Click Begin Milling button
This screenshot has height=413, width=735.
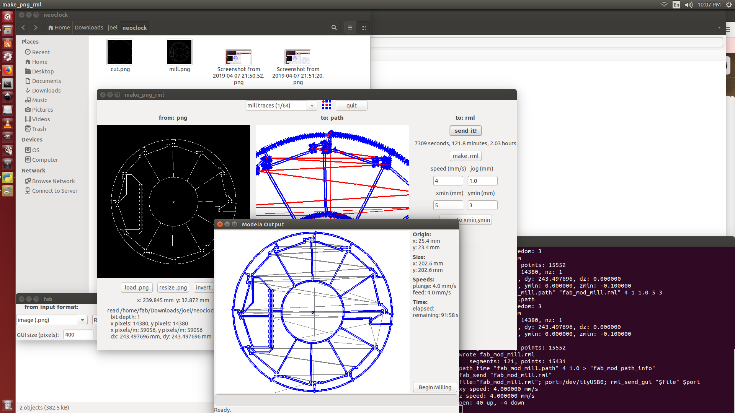[x=434, y=387]
